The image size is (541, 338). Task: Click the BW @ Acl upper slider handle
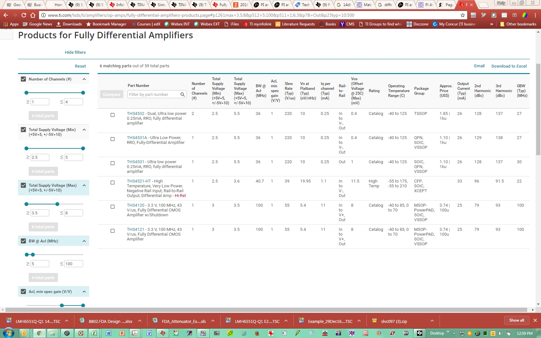pos(33,255)
